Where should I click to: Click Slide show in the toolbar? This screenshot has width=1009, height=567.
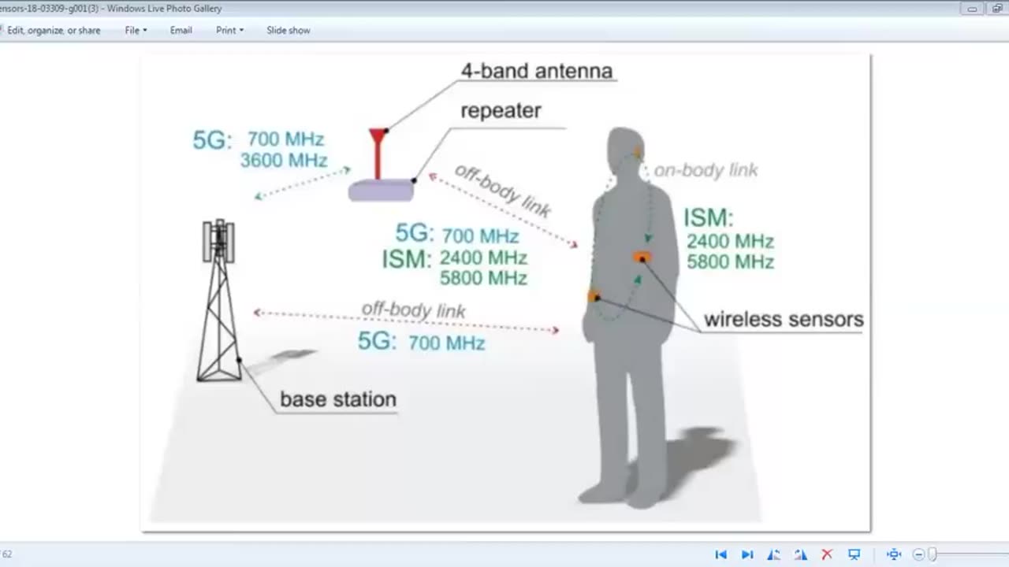point(288,30)
